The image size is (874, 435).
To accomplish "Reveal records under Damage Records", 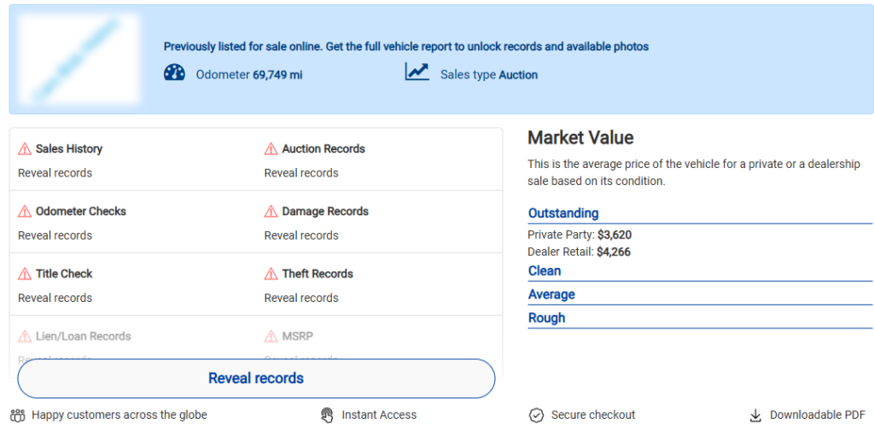I will click(x=301, y=235).
